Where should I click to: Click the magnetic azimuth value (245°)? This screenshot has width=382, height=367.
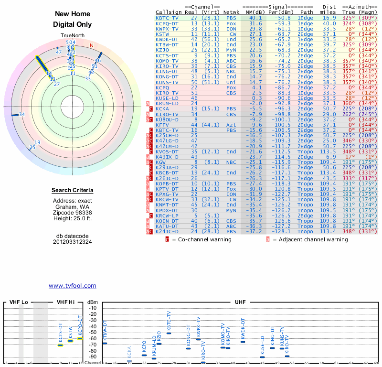click(x=368, y=114)
